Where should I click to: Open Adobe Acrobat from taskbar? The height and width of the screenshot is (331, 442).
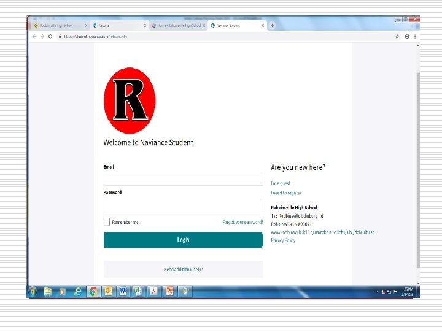(154, 292)
